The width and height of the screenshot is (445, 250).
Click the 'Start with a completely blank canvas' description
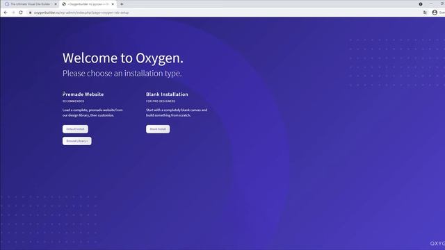tap(177, 112)
